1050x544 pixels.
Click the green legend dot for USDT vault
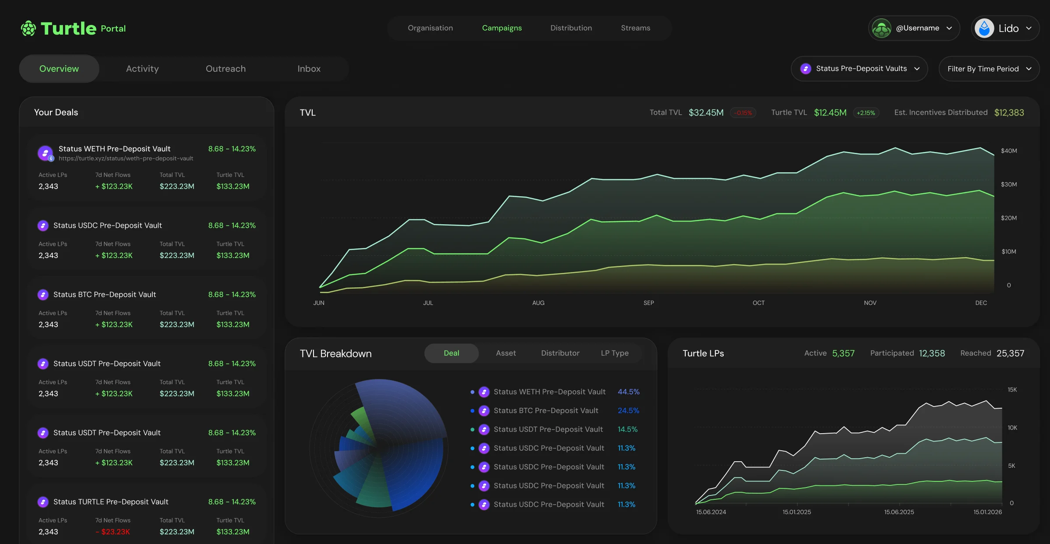[472, 430]
